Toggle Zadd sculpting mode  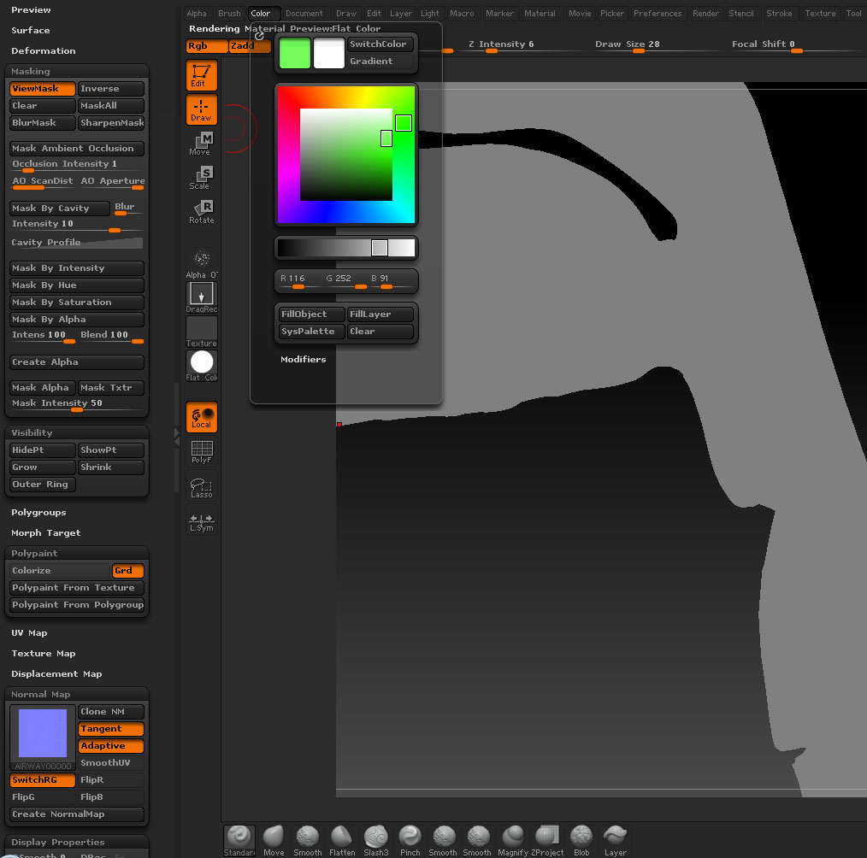250,46
